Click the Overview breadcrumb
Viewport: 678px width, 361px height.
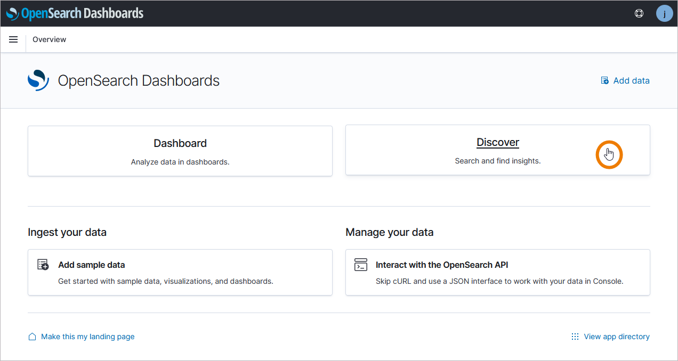pyautogui.click(x=49, y=39)
